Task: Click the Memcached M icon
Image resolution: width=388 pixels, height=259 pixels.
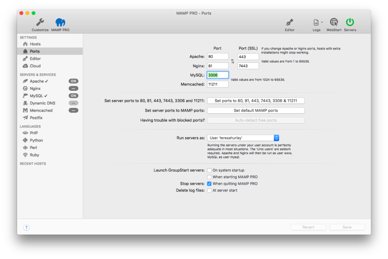Action: click(x=25, y=110)
